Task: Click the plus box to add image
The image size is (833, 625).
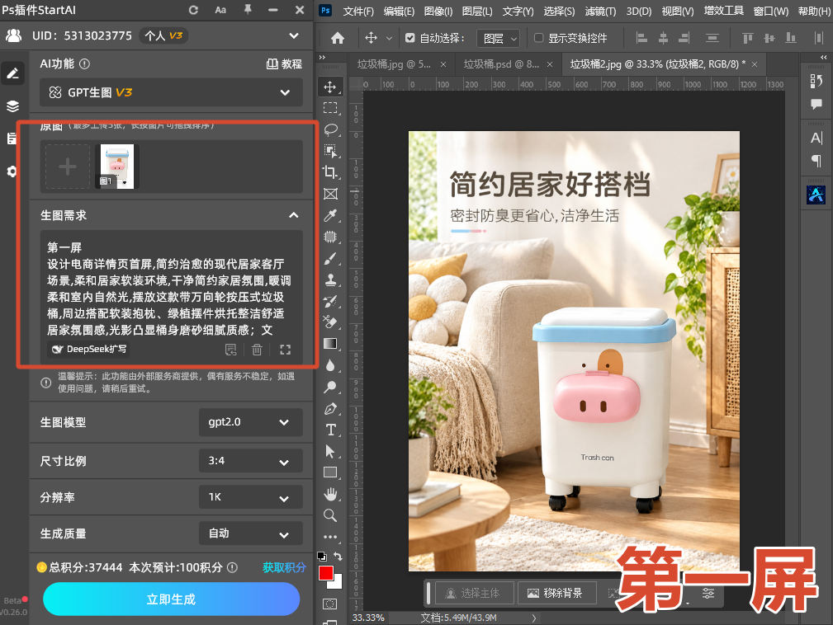Action: point(68,167)
